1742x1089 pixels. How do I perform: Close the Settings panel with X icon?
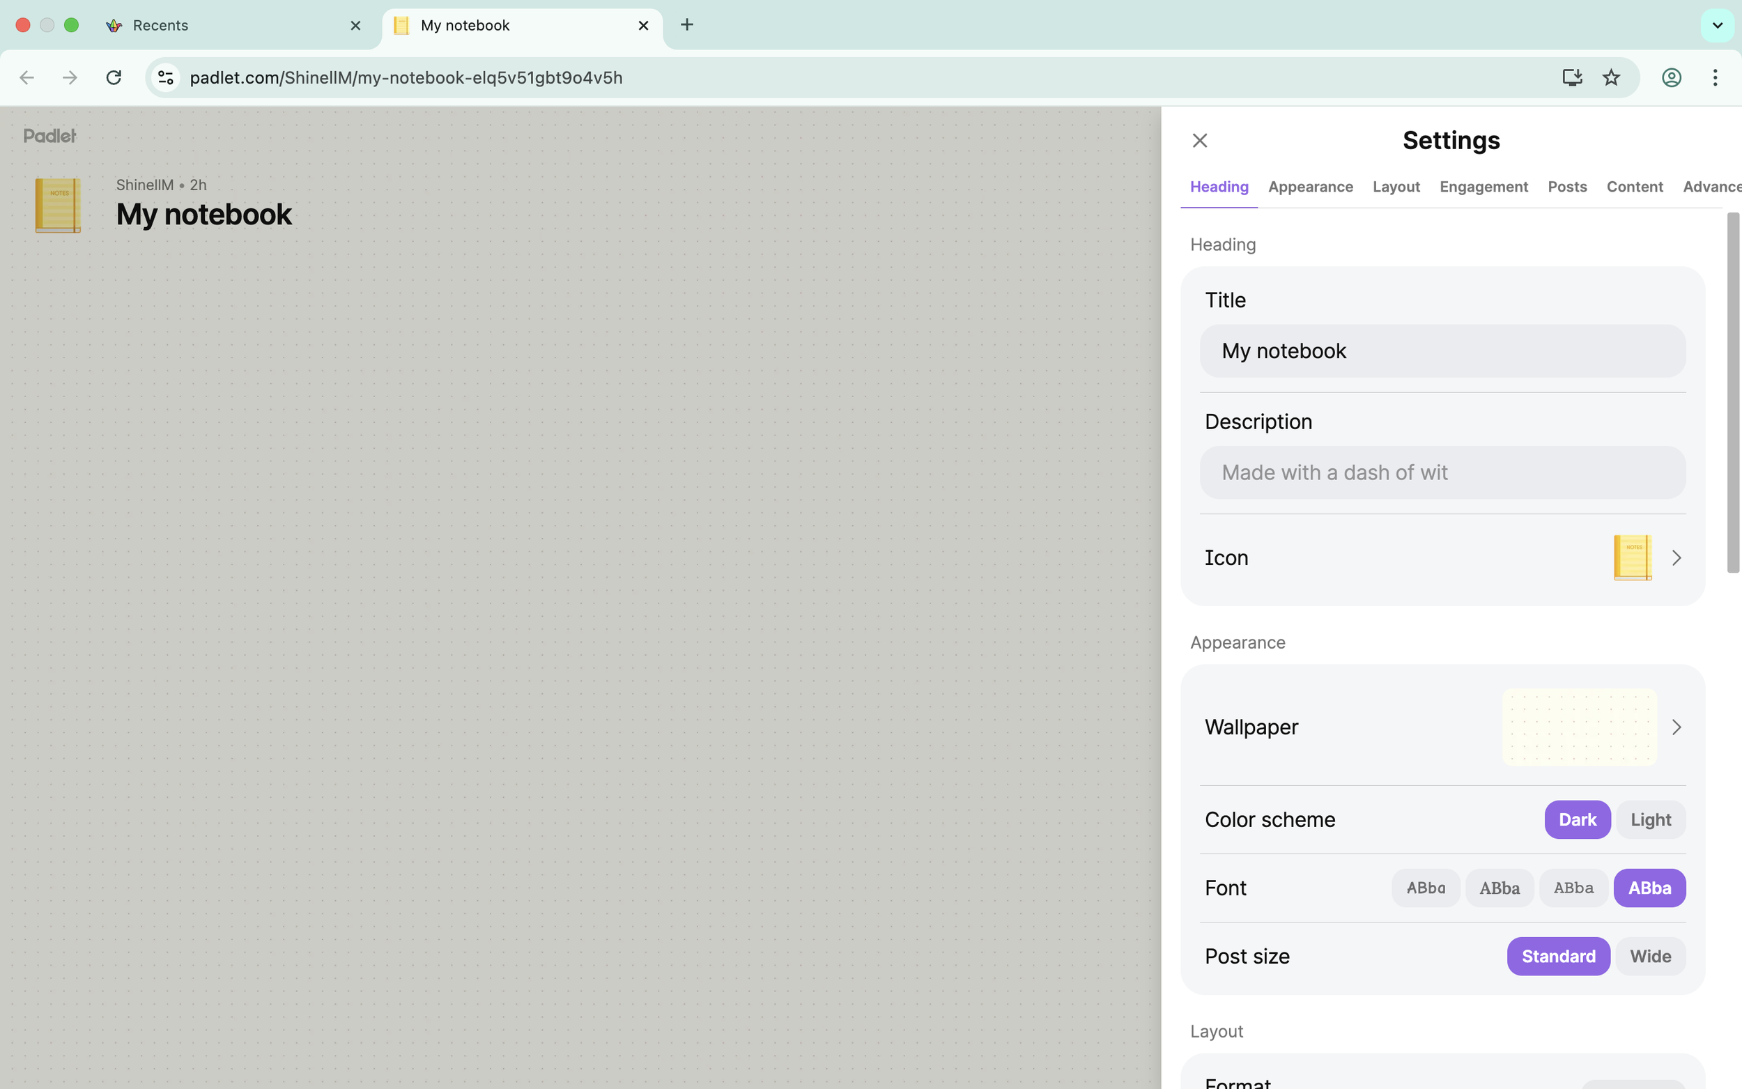[1199, 141]
